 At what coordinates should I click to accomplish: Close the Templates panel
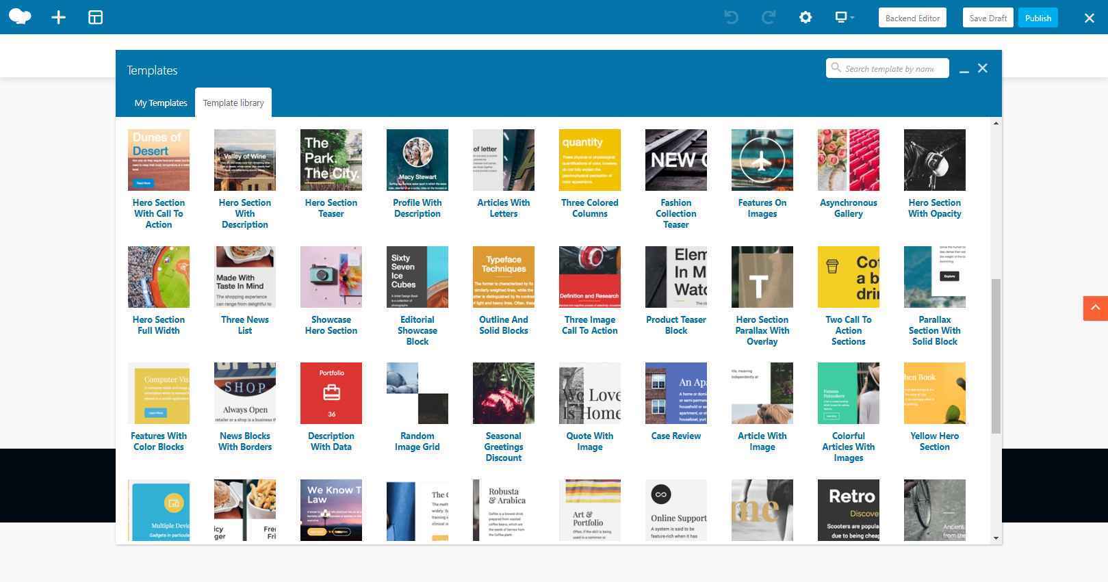tap(983, 68)
